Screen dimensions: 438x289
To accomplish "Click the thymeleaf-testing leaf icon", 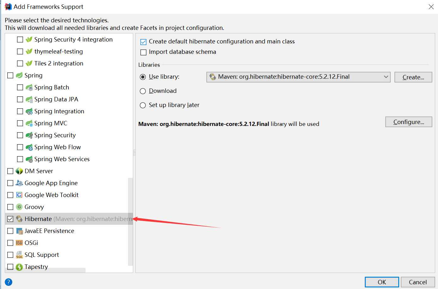I will [x=29, y=52].
